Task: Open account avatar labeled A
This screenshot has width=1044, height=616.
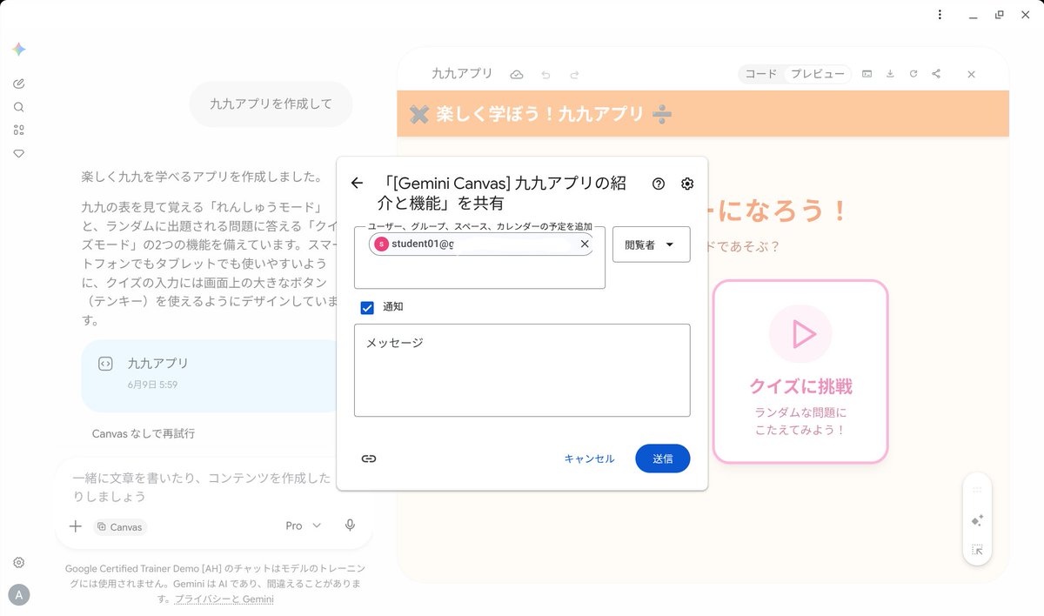Action: 18,595
